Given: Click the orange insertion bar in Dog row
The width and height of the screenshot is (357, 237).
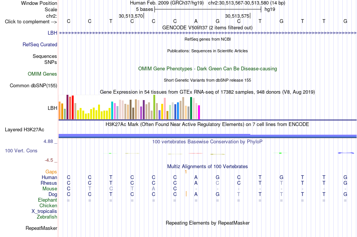Looking at the screenshot, I should [x=186, y=194].
